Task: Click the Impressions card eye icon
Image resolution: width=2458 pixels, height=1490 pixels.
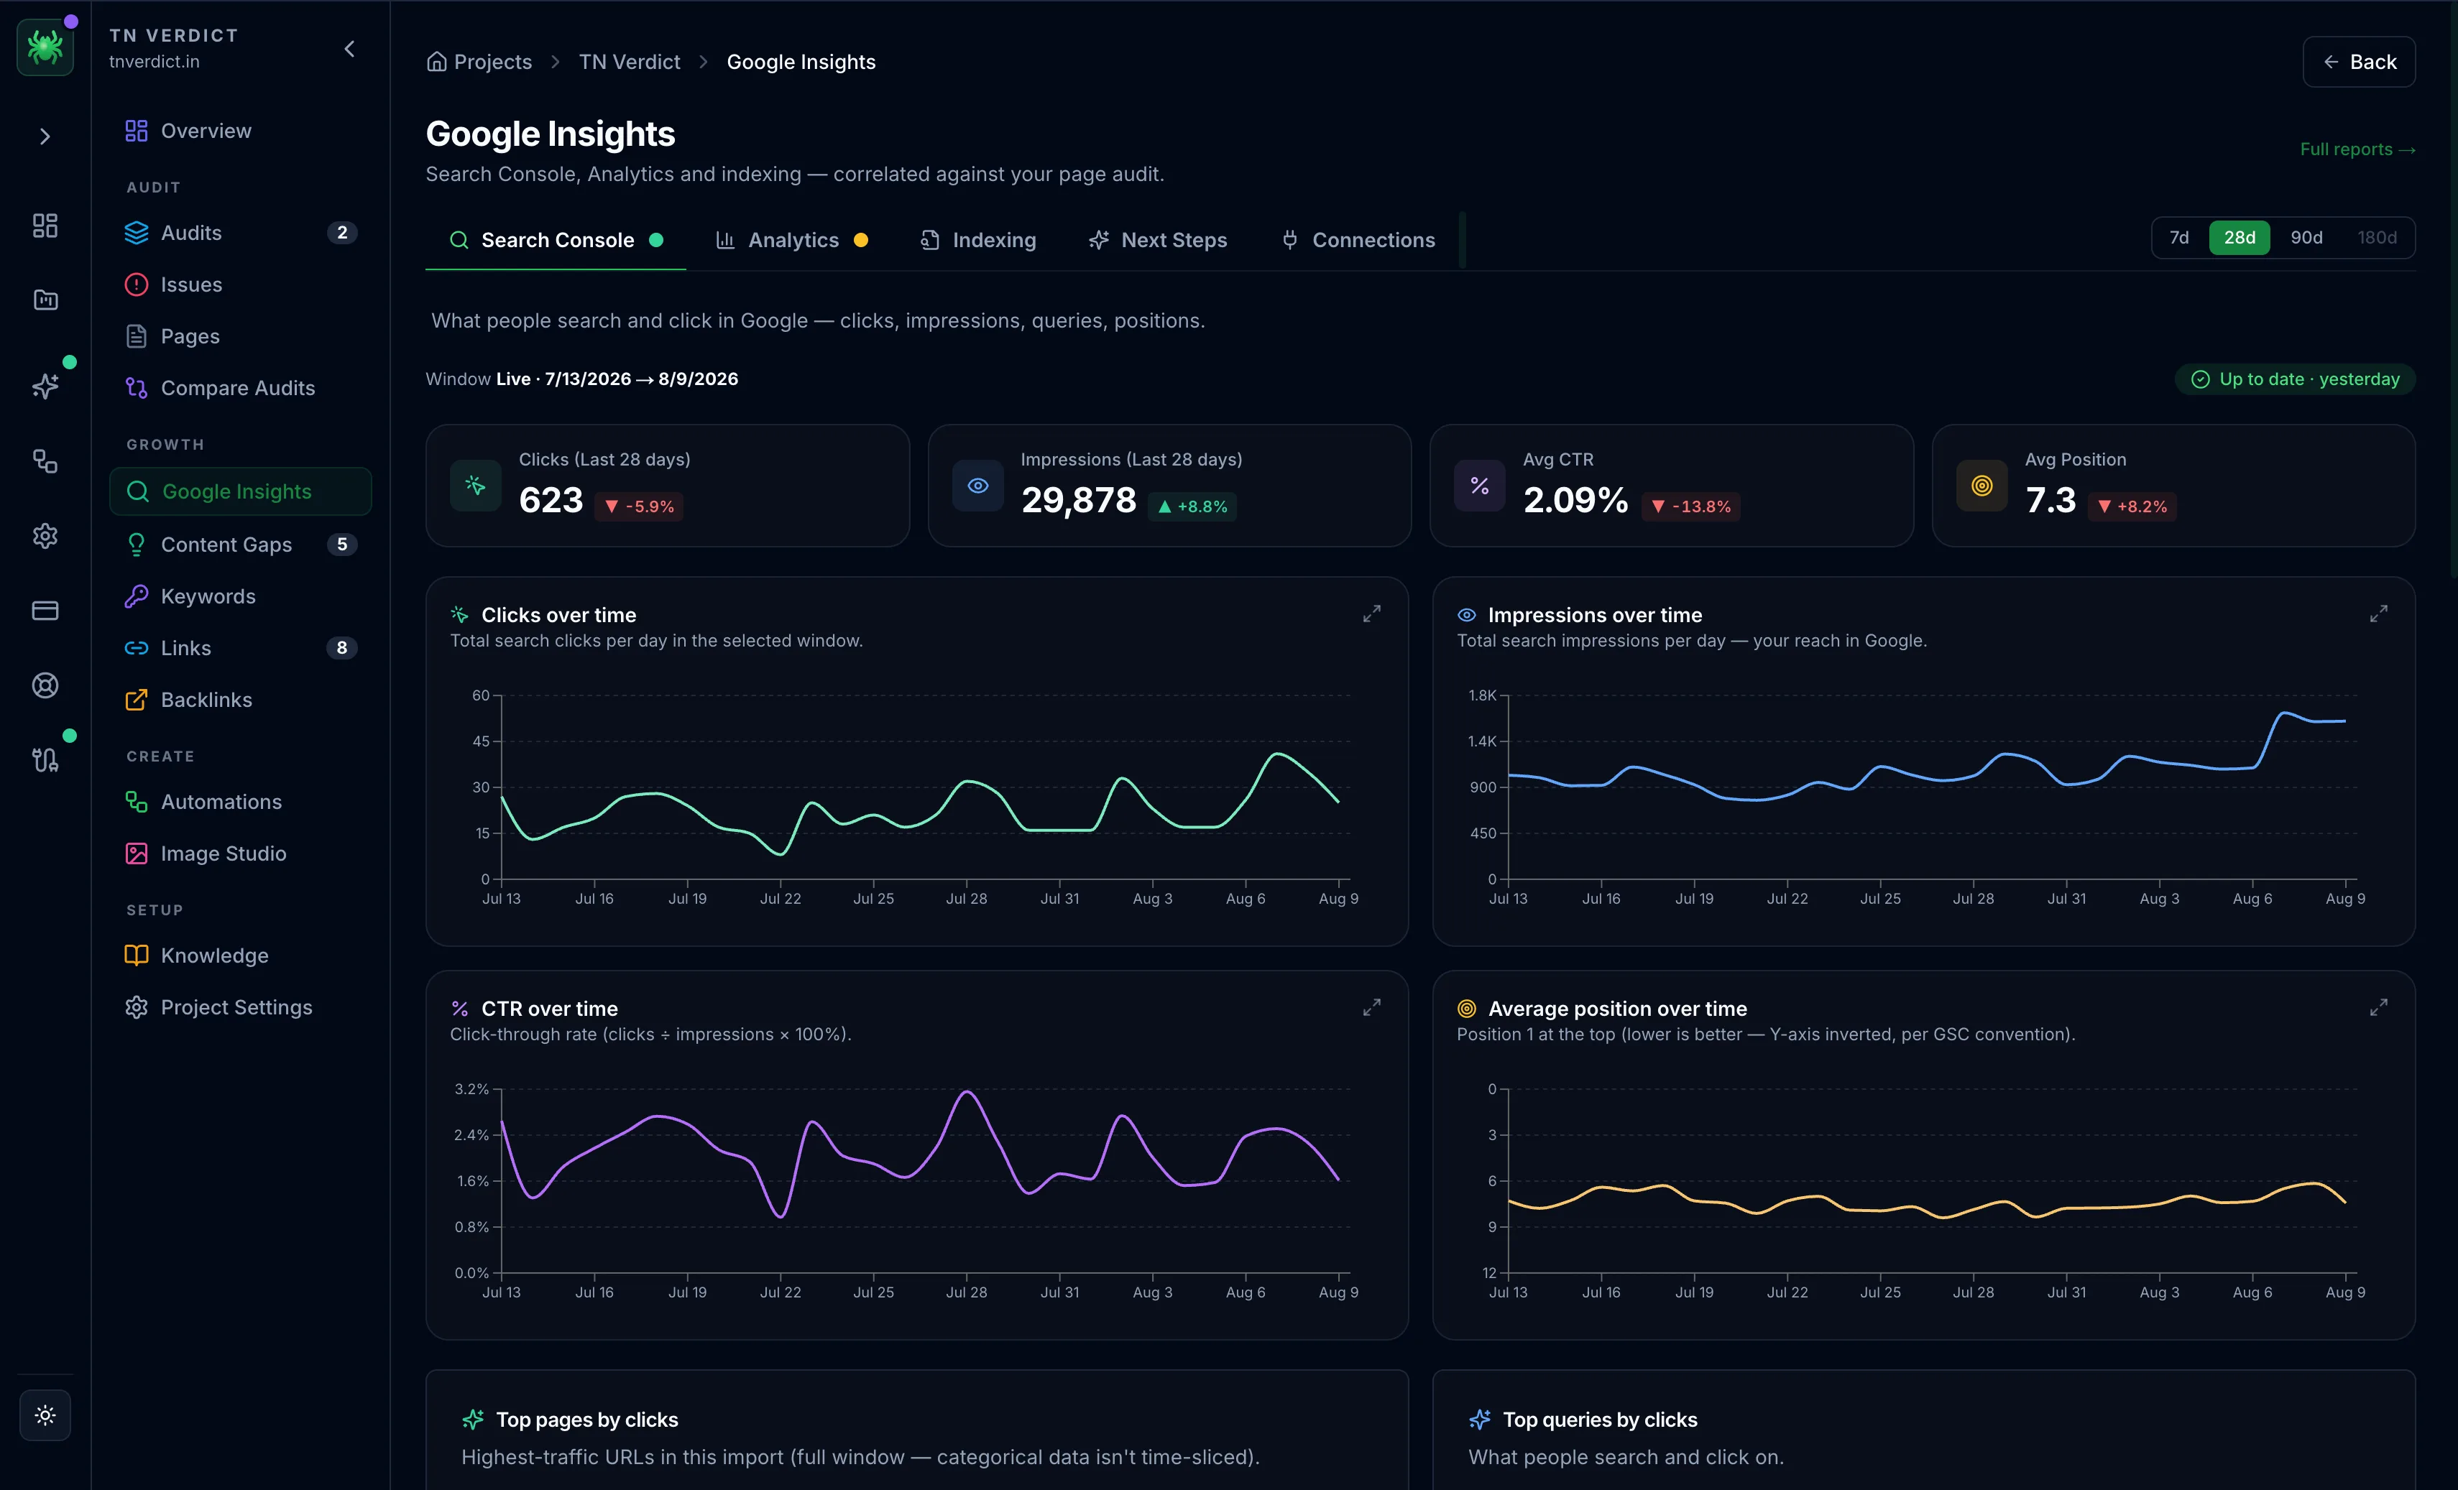Action: [977, 486]
